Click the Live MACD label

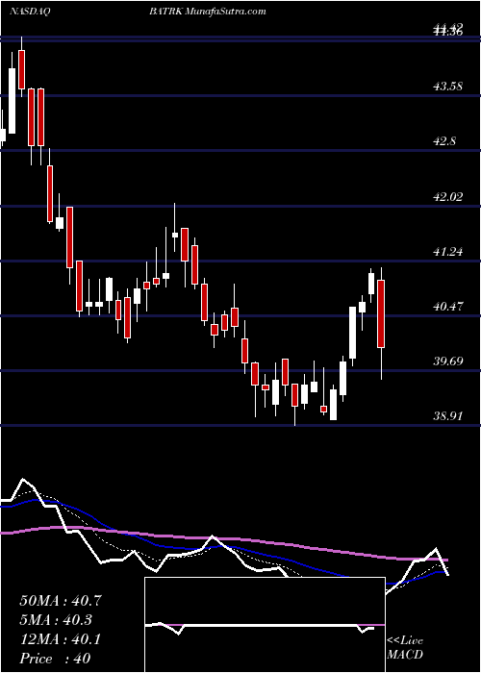click(x=405, y=648)
